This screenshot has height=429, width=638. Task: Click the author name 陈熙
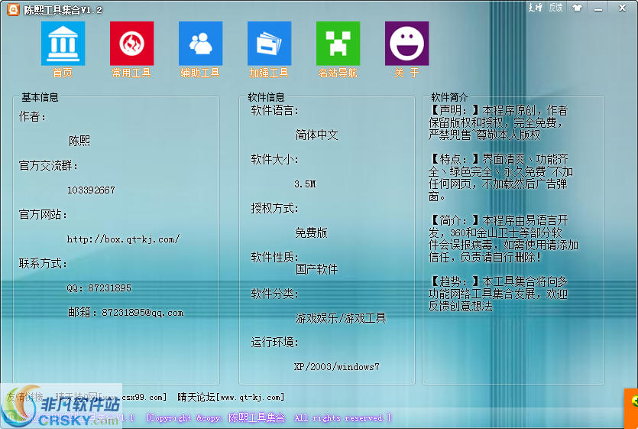(79, 141)
